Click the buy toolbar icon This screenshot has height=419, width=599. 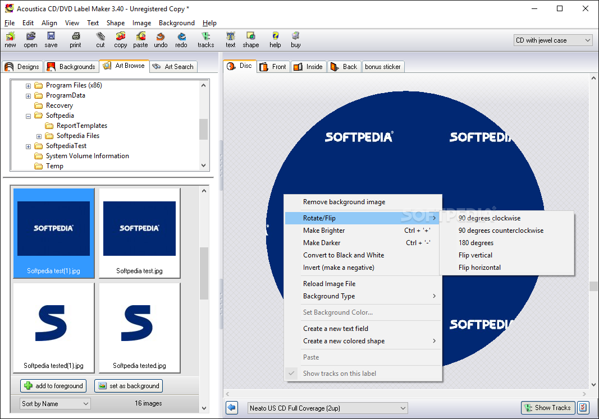pos(296,40)
